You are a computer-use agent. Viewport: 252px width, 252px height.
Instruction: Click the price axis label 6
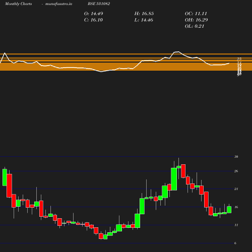pyautogui.click(x=235, y=243)
